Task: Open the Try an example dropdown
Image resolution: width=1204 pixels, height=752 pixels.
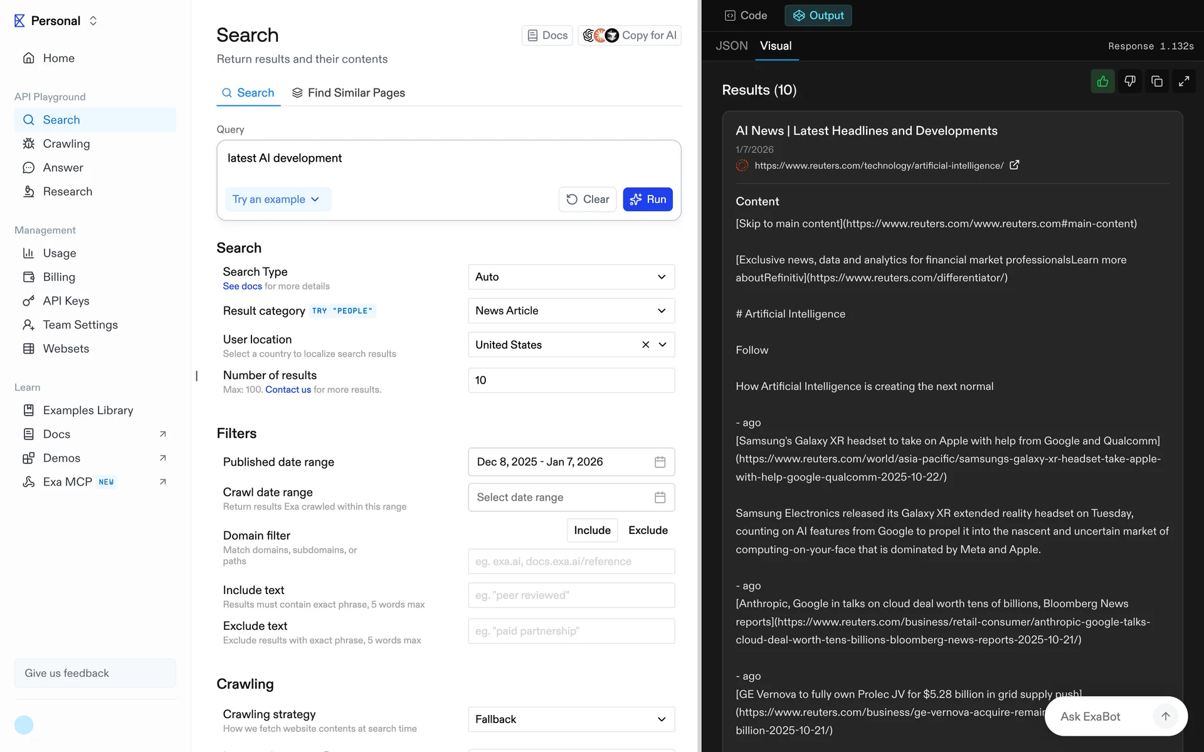Action: coord(277,199)
